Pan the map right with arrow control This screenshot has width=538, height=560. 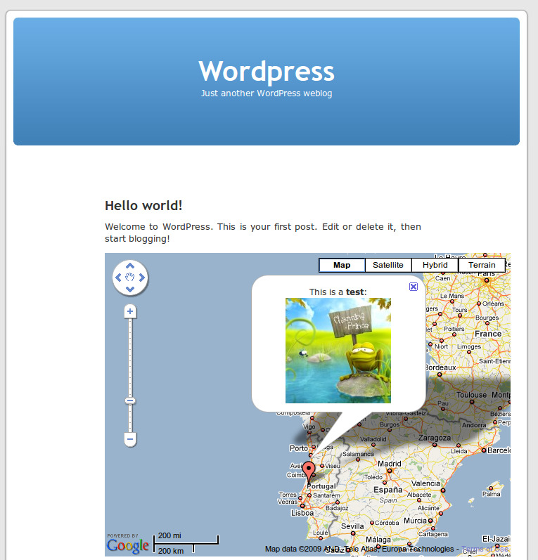[142, 278]
